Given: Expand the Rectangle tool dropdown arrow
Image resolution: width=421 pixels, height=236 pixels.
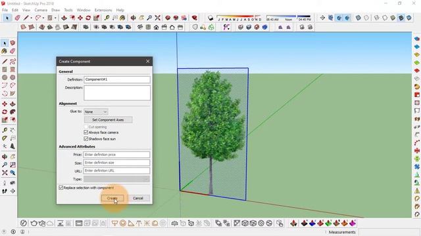Looking at the screenshot, I should coord(55,18).
